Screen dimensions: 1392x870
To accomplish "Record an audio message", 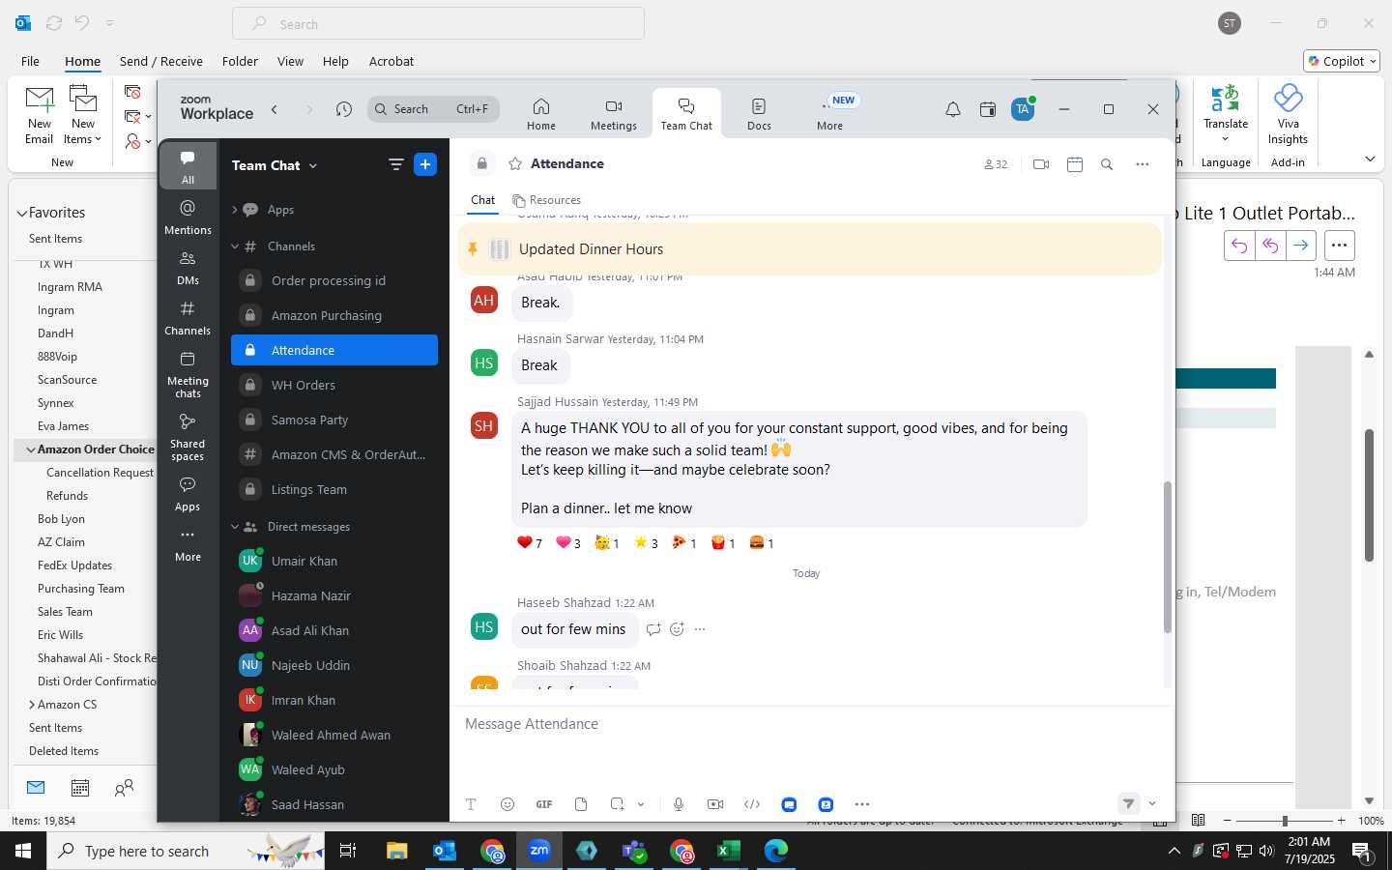I will 679,804.
